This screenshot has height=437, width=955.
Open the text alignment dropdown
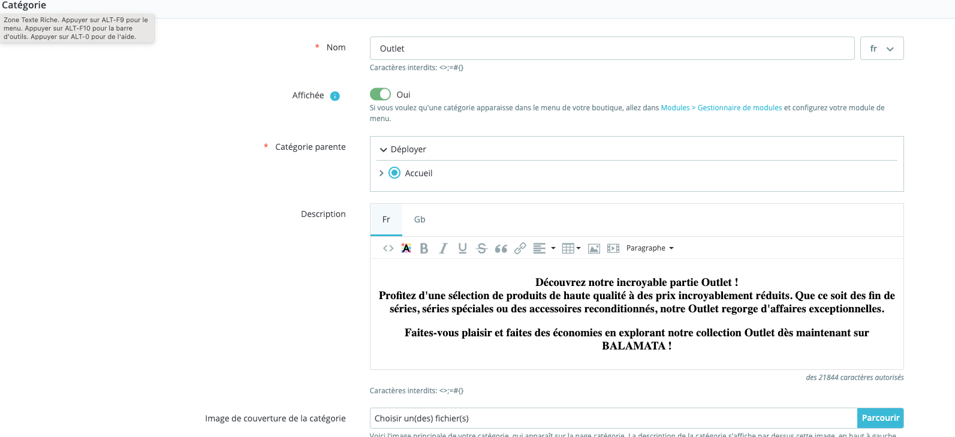coord(544,248)
